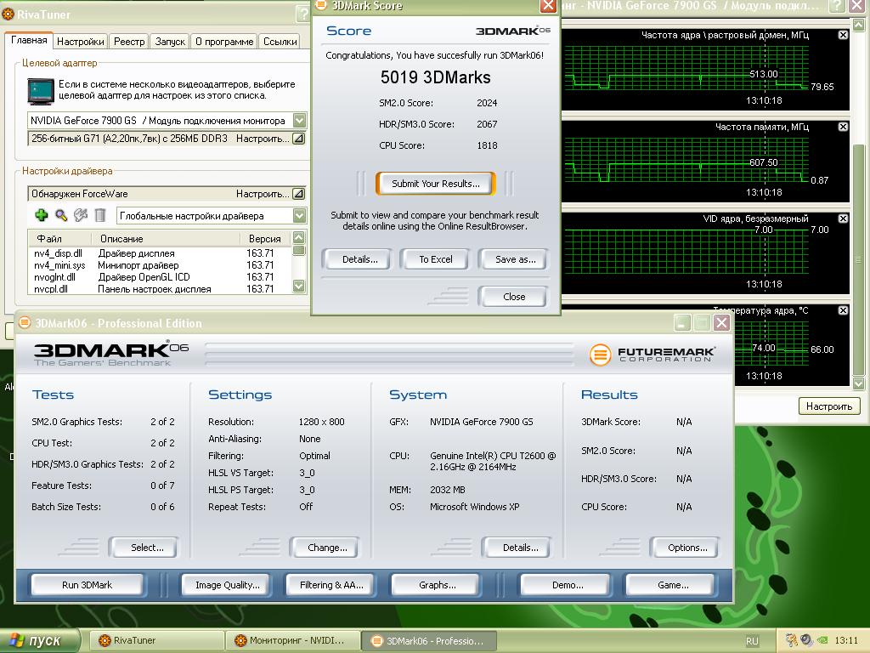Click Save as button in Score dialog
Viewport: 870px width, 653px height.
tap(515, 259)
